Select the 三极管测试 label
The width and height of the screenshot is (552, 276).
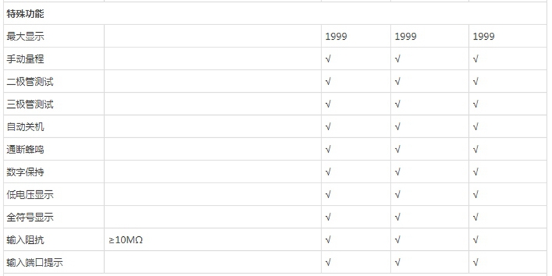click(30, 104)
